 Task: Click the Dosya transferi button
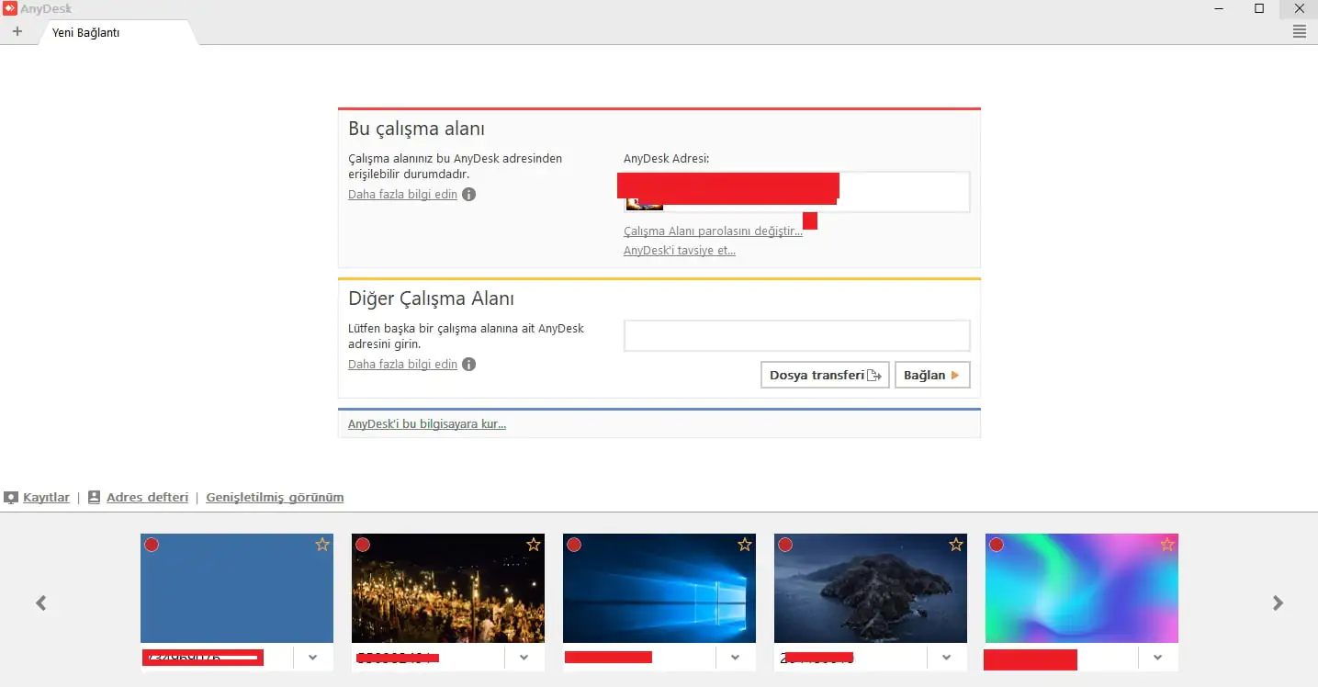pos(824,375)
